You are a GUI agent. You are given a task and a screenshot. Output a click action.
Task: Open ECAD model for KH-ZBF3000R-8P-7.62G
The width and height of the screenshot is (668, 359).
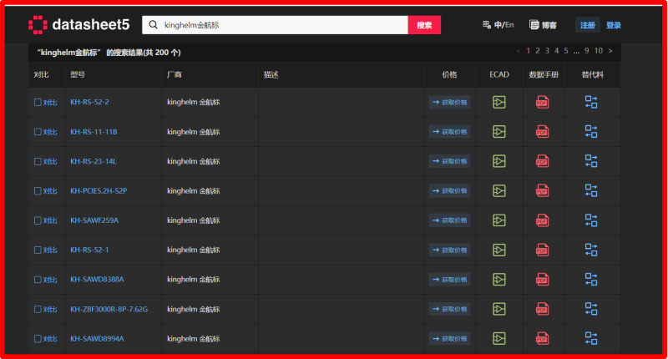pos(498,309)
